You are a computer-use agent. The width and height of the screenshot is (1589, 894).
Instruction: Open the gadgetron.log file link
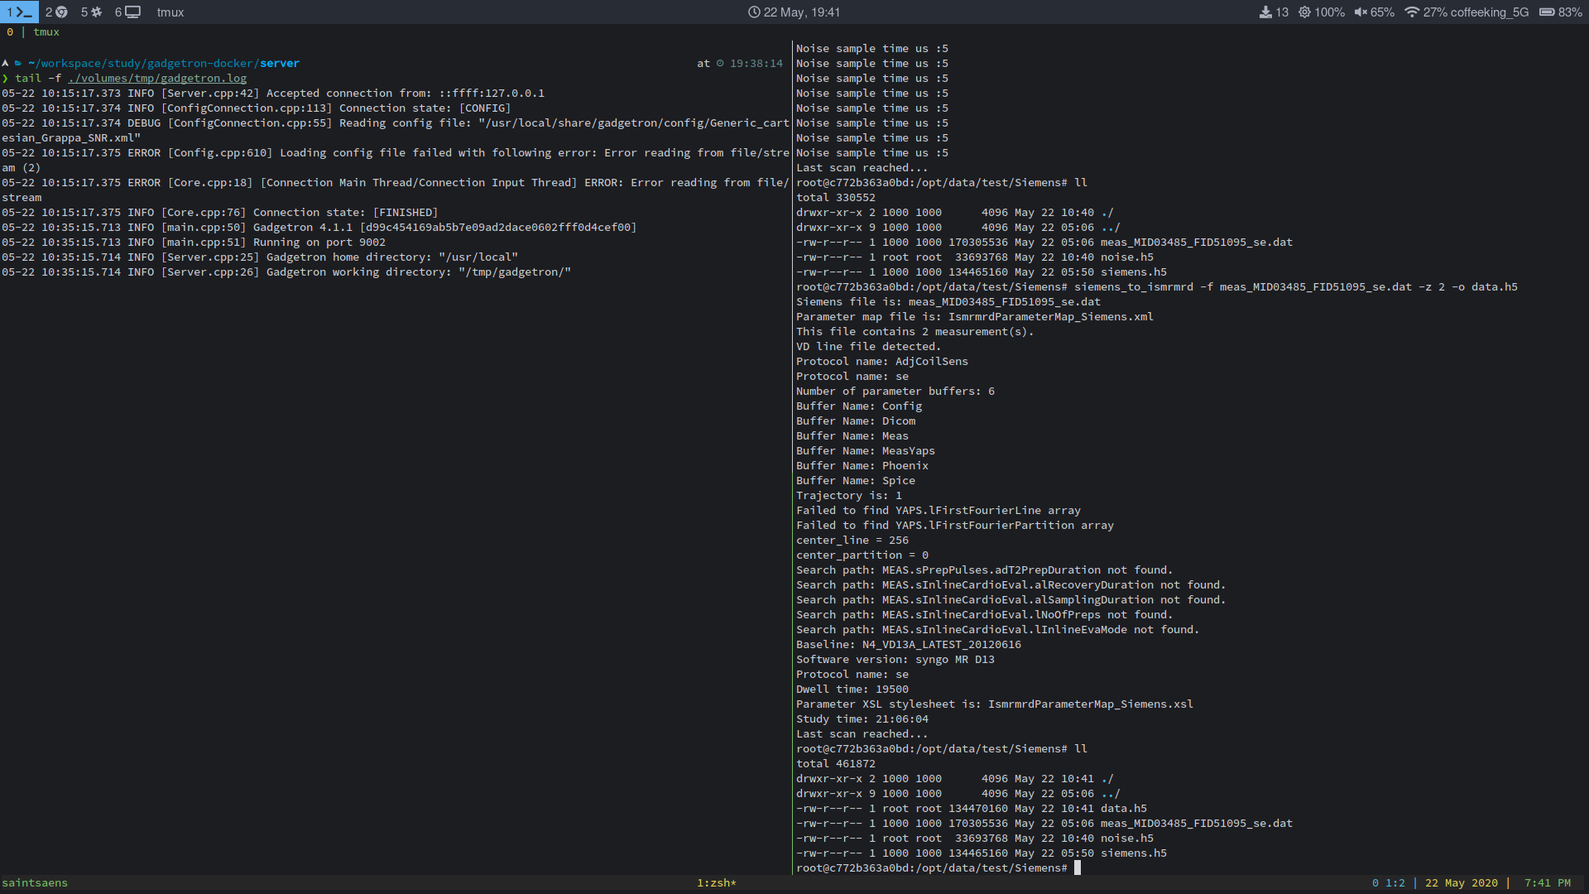pyautogui.click(x=156, y=78)
